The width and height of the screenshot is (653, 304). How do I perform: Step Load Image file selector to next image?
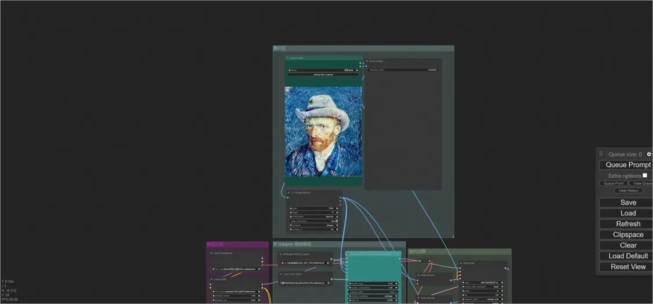[358, 70]
